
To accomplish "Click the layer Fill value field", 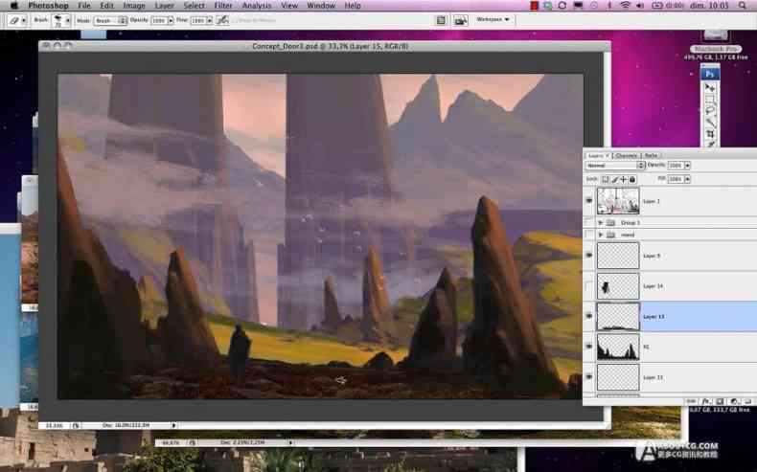I will 676,179.
